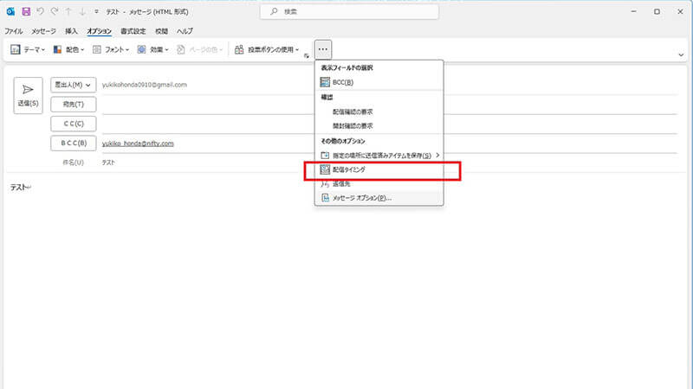Click the 検索 search box
The width and height of the screenshot is (693, 389).
tap(346, 11)
